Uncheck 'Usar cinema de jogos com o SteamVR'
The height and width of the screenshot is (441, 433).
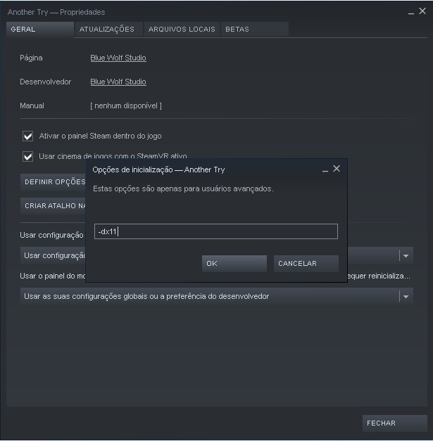pos(28,156)
